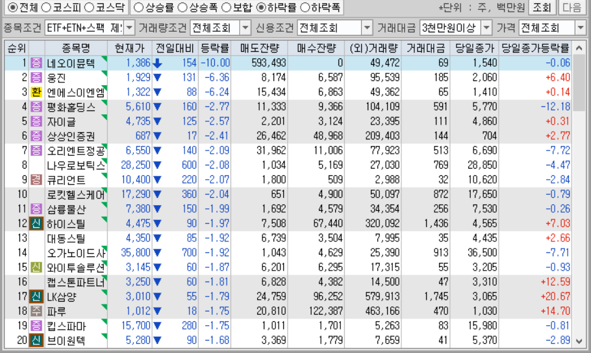Select the 캡스톤파트너 stock name

point(76,282)
